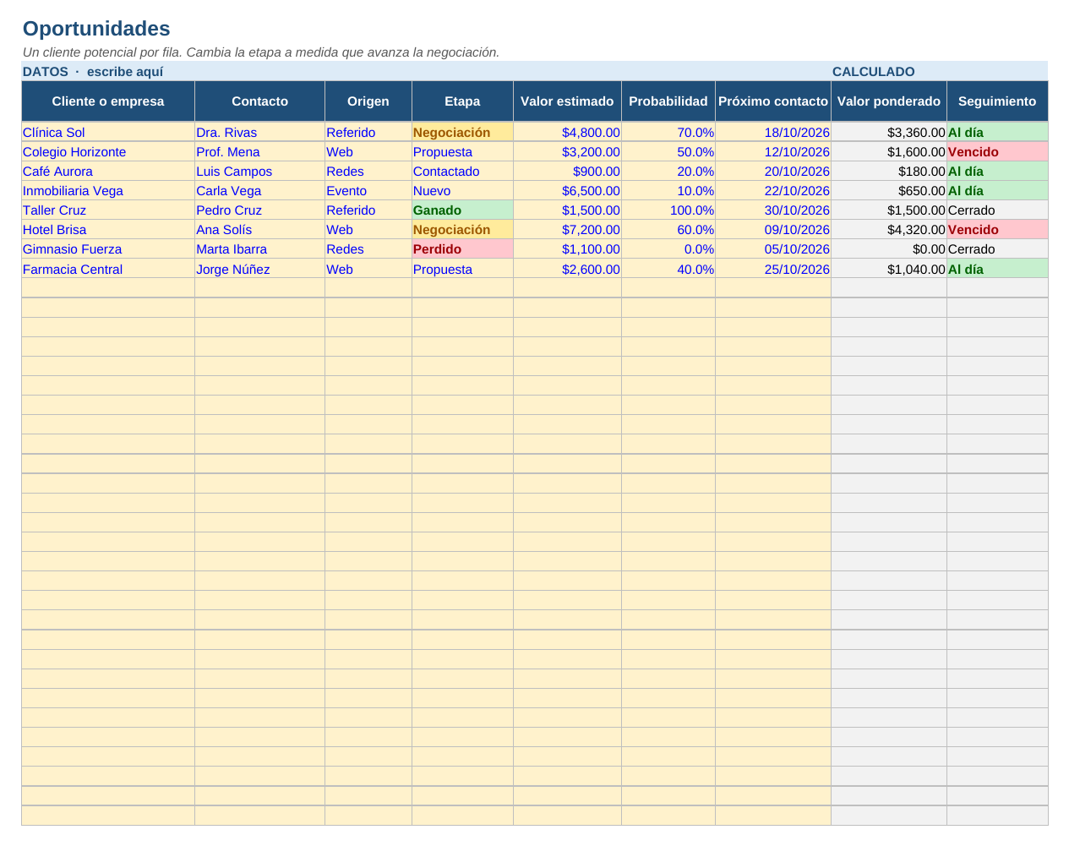Viewport: 1069px width, 846px height.
Task: Click Taller Cruz's 'Cerrado' status cell
Action: tap(997, 210)
